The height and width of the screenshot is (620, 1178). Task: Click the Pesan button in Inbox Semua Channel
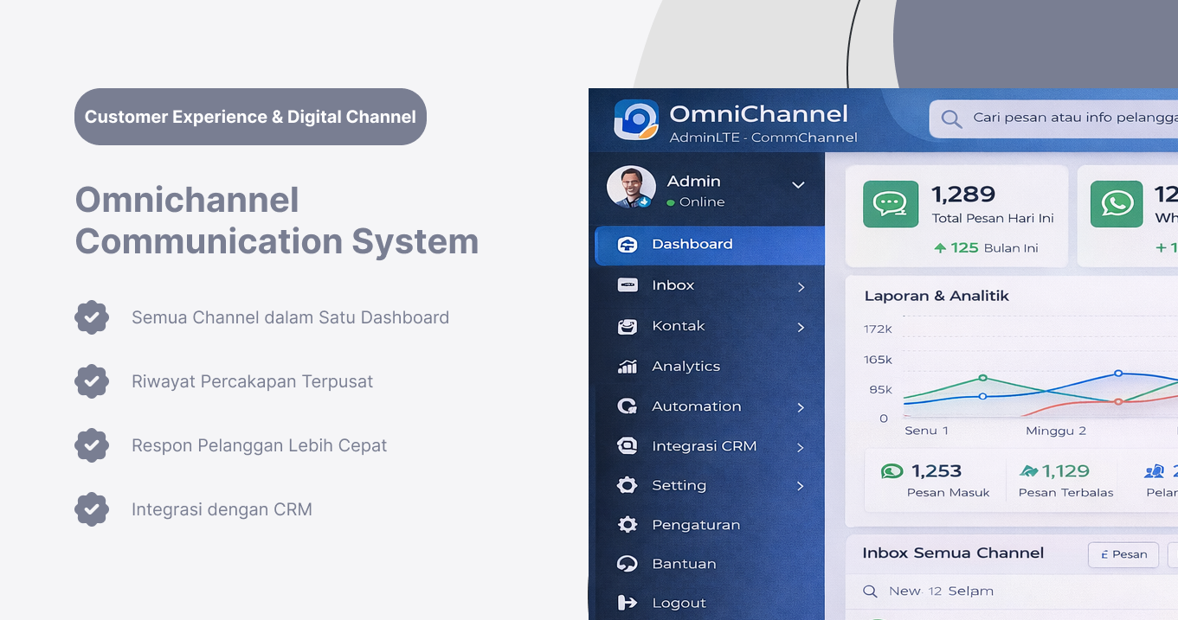[x=1123, y=554]
